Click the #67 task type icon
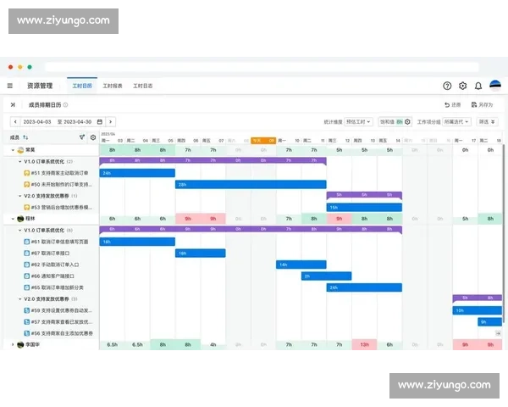 (x=27, y=254)
